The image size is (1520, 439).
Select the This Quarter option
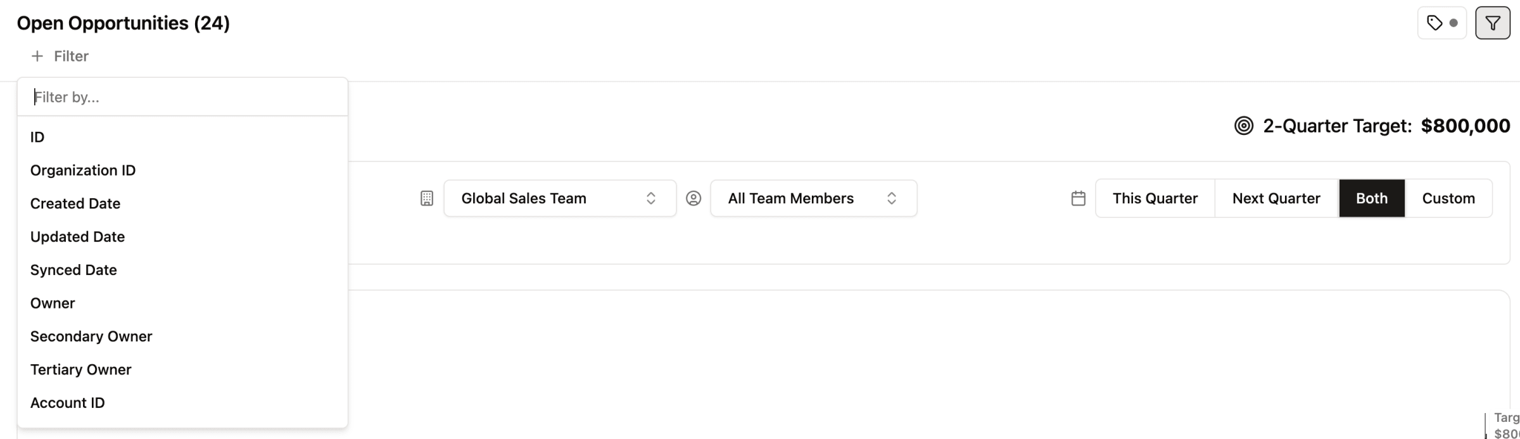(1155, 198)
